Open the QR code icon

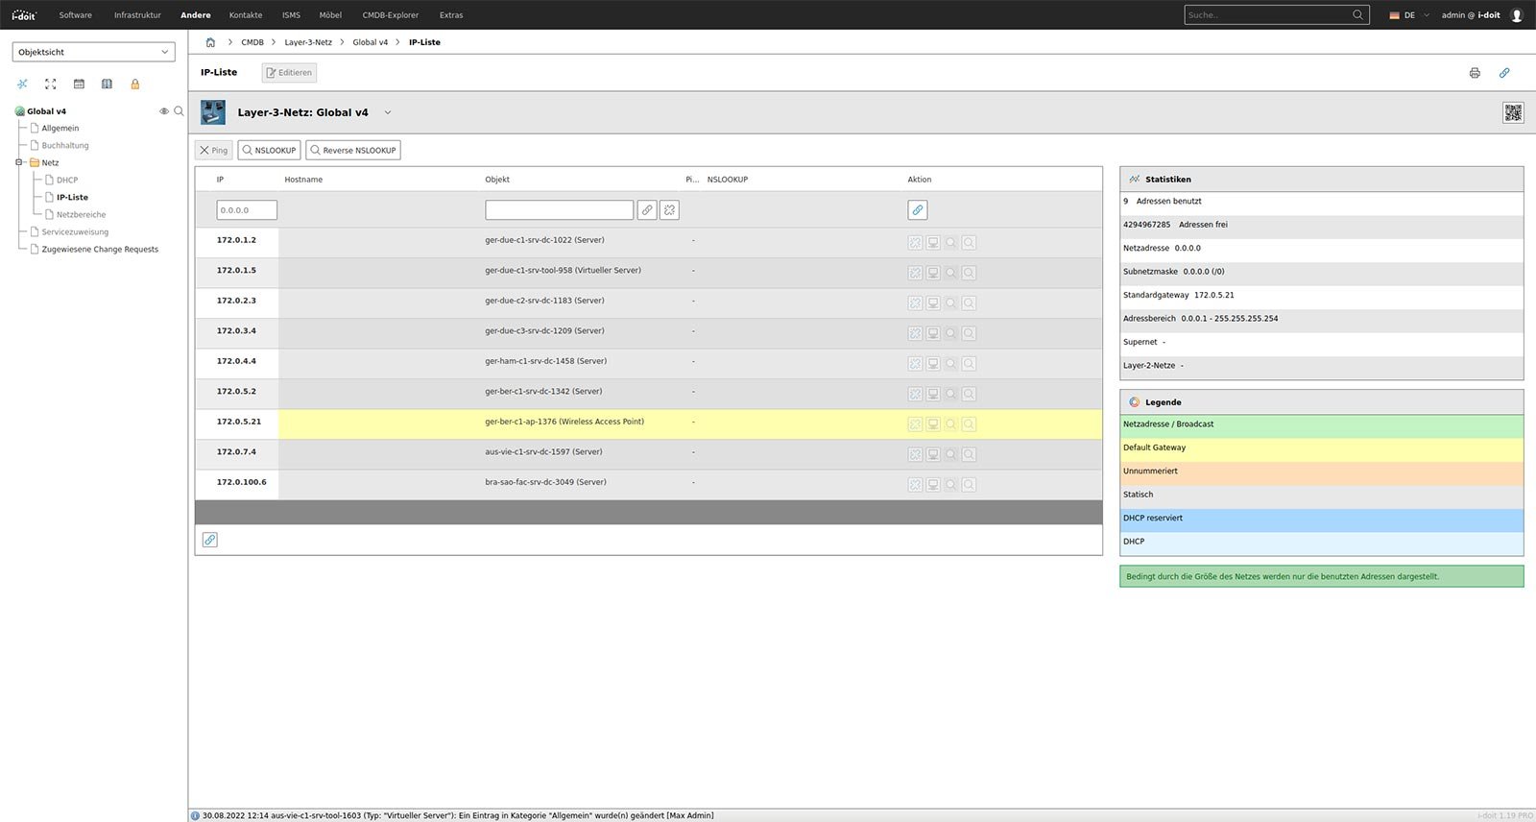click(x=1513, y=113)
